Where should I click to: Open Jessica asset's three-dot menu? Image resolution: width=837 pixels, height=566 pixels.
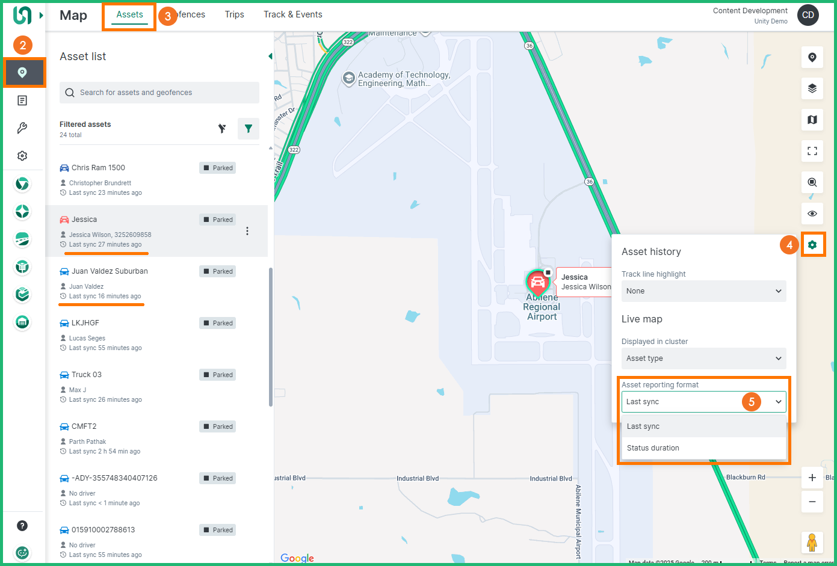pyautogui.click(x=247, y=231)
